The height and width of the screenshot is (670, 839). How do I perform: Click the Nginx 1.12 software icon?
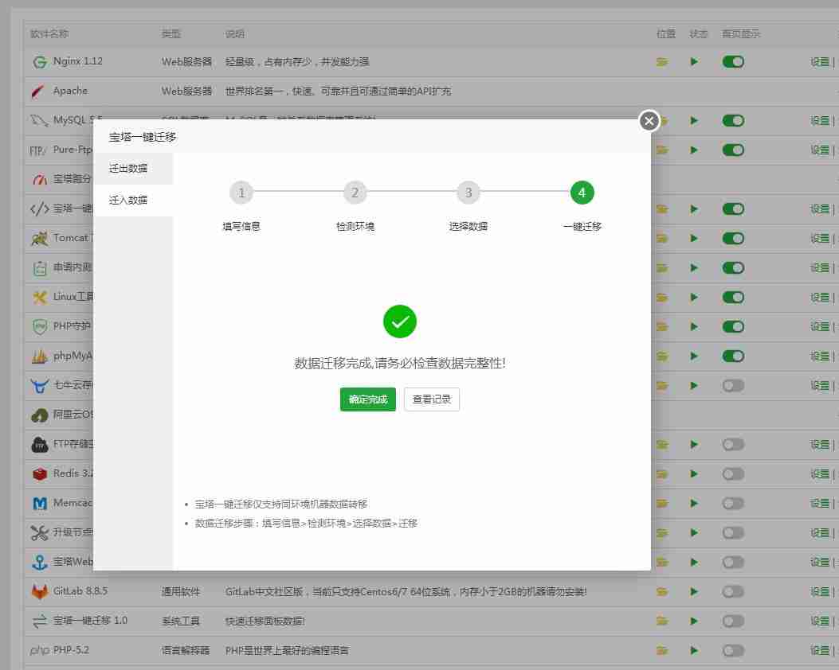(39, 61)
